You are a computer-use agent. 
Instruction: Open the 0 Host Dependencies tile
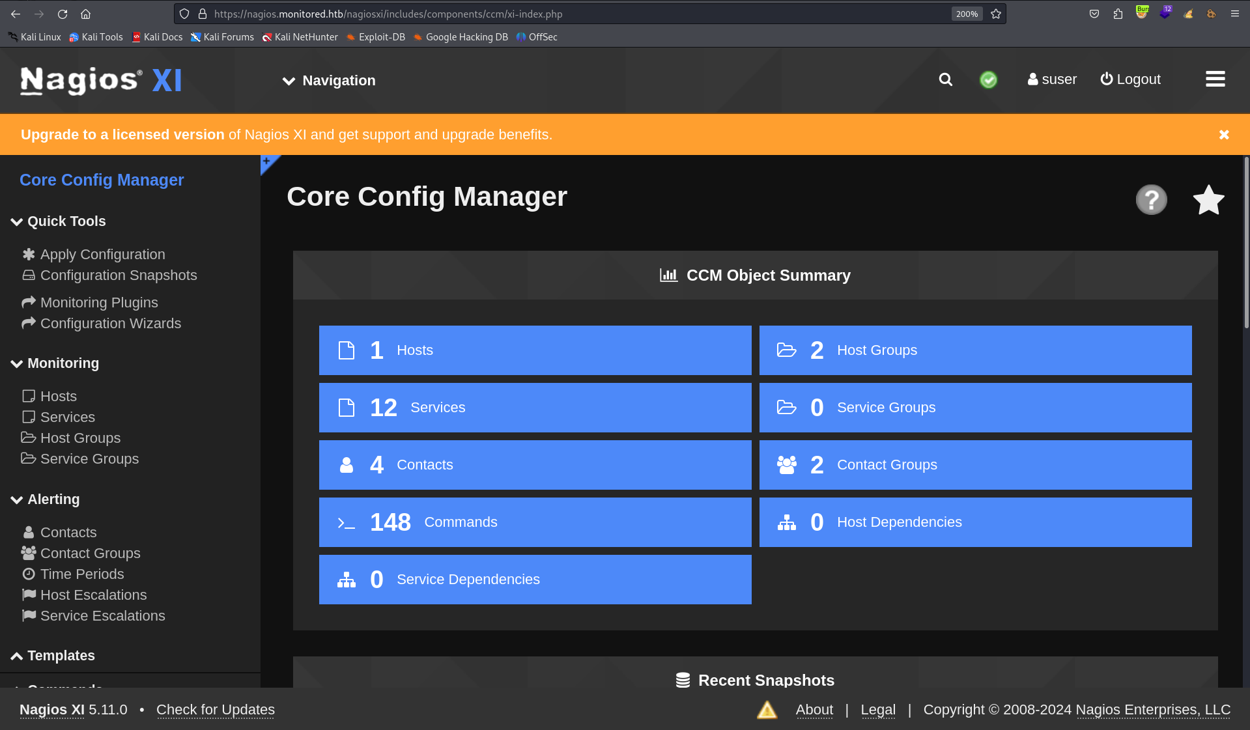pyautogui.click(x=975, y=522)
